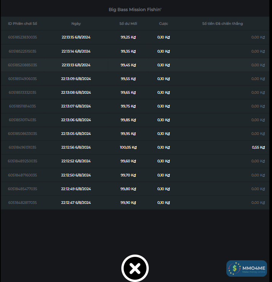The width and height of the screenshot is (272, 282).
Task: Click timestamp 22:13:14 6/8/2024
Action: (76, 51)
